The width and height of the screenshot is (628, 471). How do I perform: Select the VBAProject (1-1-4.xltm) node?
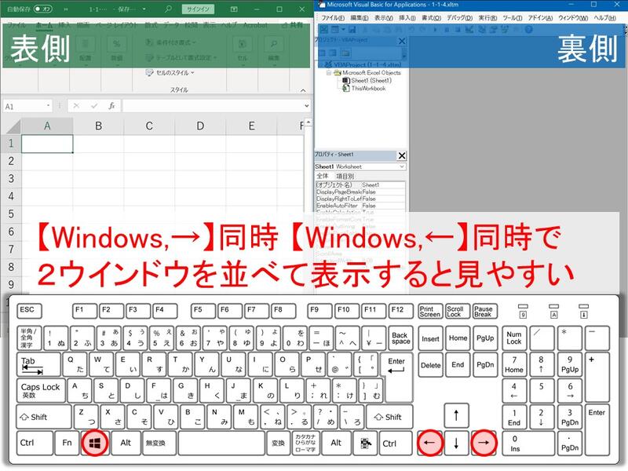pyautogui.click(x=362, y=64)
